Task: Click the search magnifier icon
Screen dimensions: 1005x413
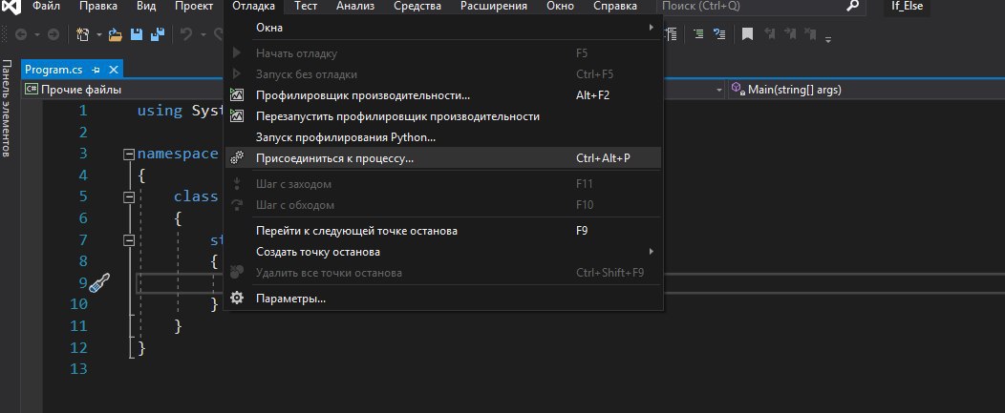Action: coord(852,7)
